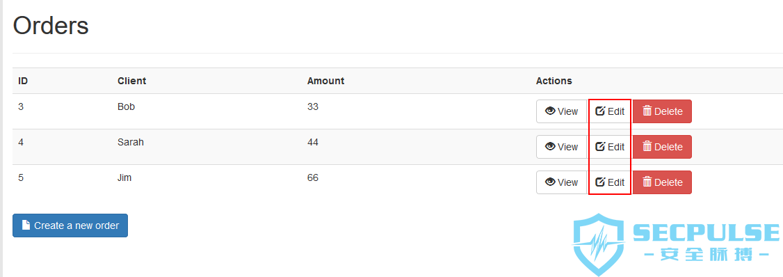The height and width of the screenshot is (277, 783).
Task: Open the View button for Jim's order
Action: coord(561,182)
